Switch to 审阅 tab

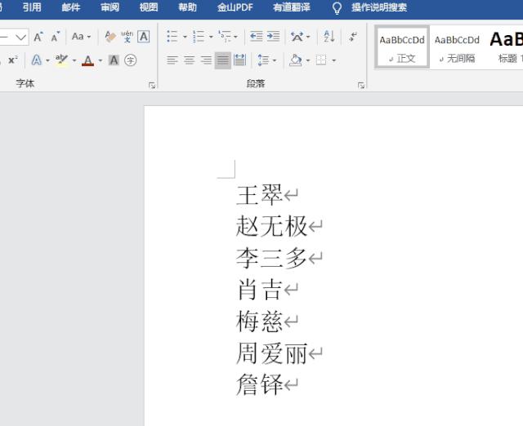point(110,7)
